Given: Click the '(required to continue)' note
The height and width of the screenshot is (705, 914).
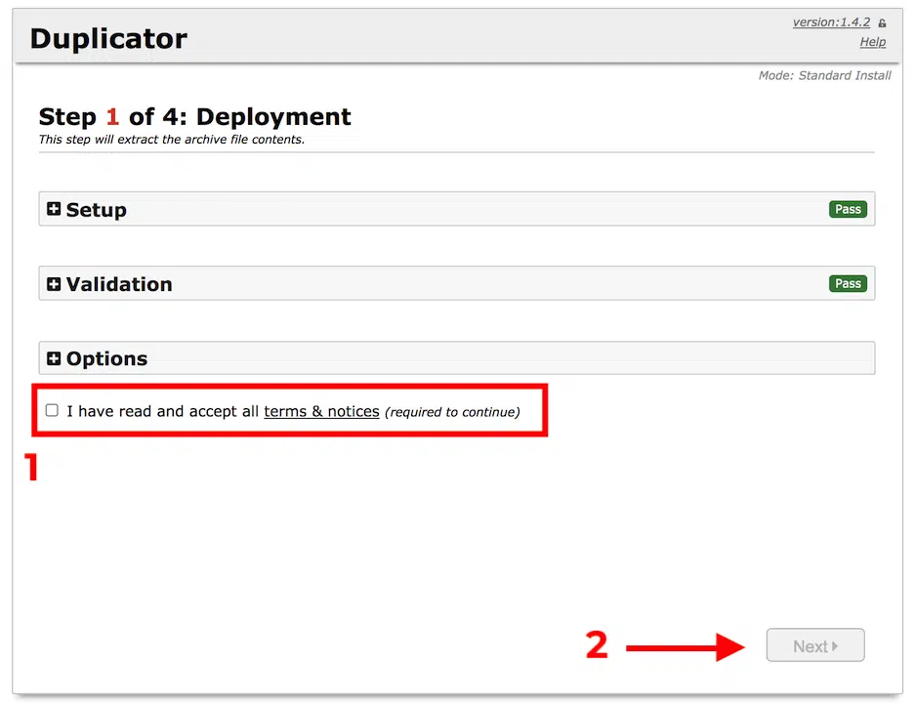Looking at the screenshot, I should pos(452,412).
